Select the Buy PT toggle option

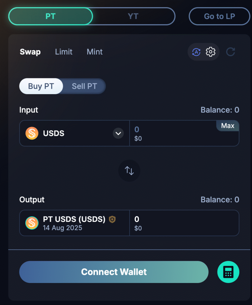click(41, 86)
